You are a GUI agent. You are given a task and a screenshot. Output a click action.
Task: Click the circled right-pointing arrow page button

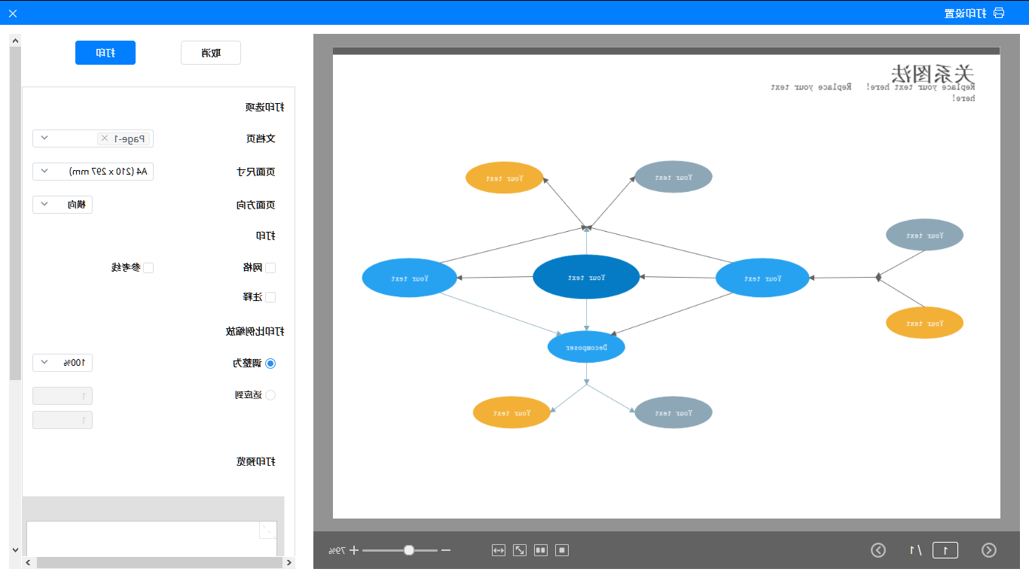click(989, 550)
